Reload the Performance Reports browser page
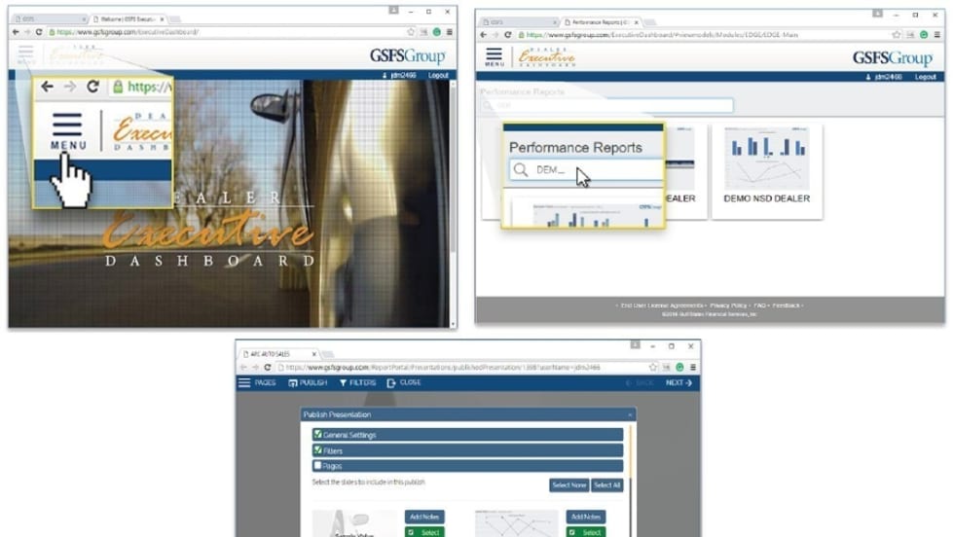Image resolution: width=954 pixels, height=537 pixels. point(506,34)
